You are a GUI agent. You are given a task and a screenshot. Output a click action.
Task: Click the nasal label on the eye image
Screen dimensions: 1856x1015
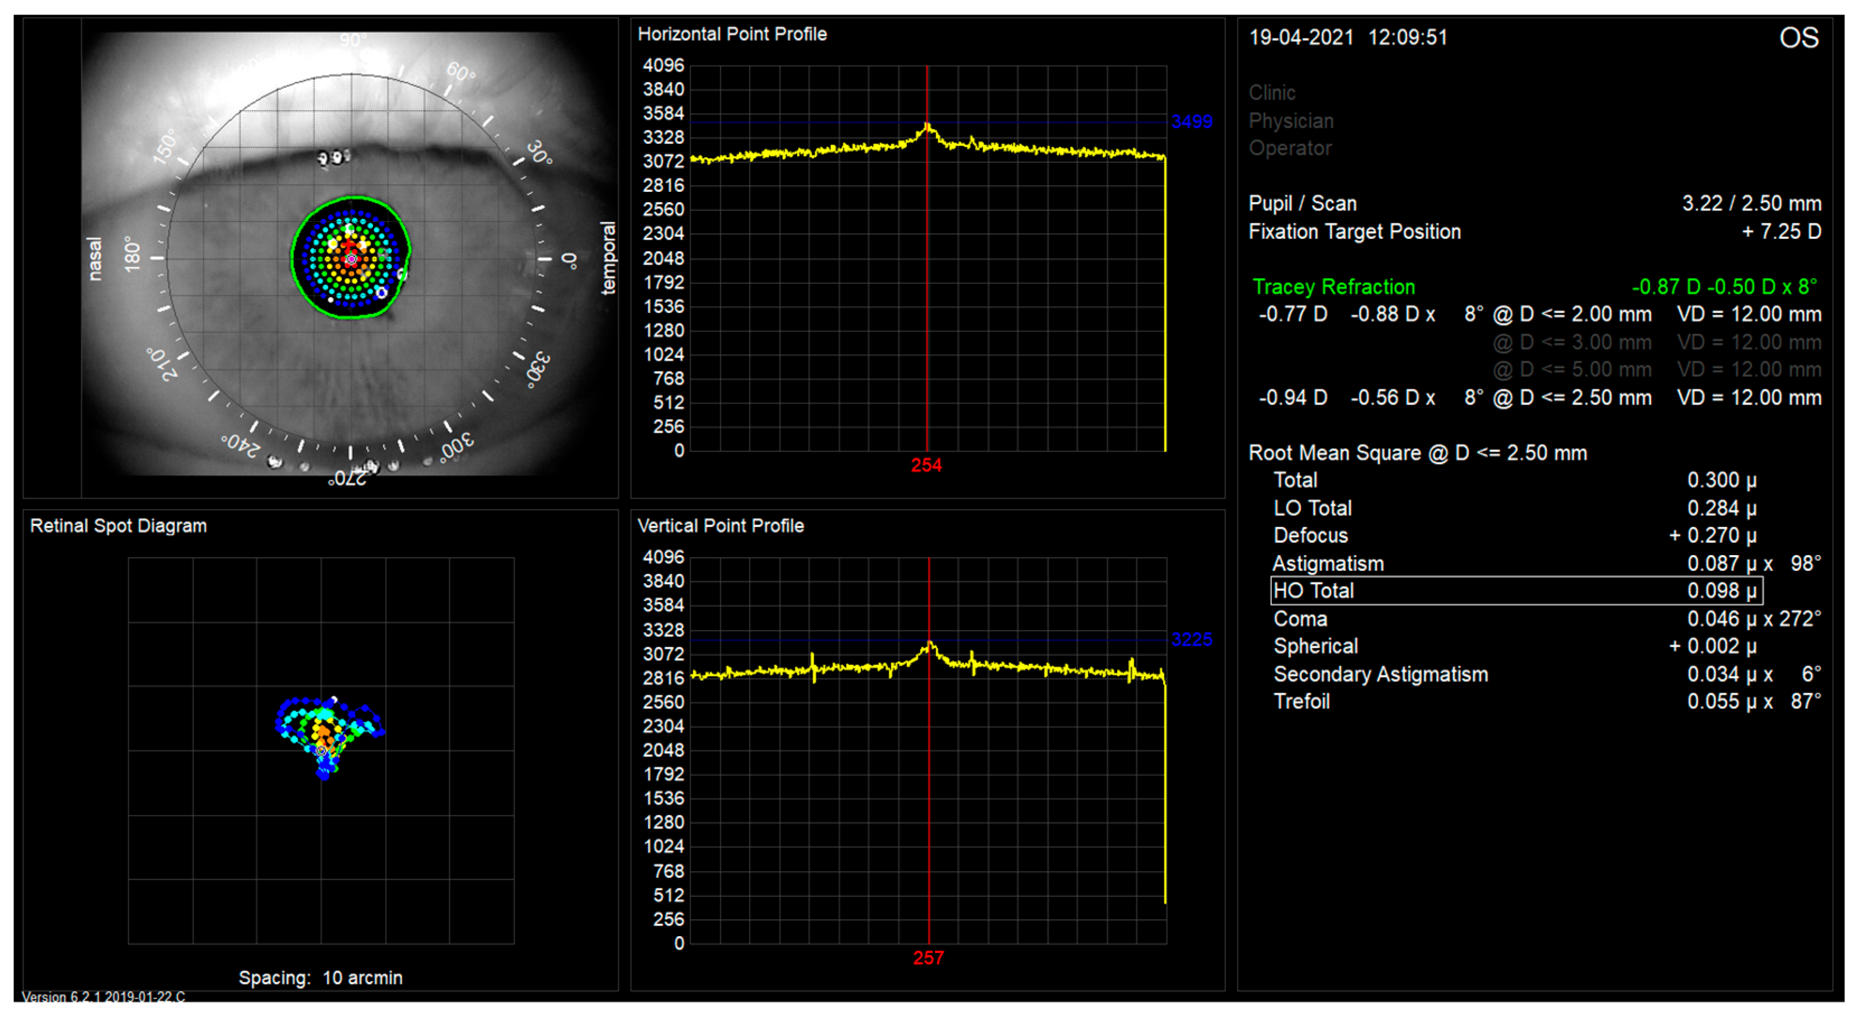coord(95,259)
